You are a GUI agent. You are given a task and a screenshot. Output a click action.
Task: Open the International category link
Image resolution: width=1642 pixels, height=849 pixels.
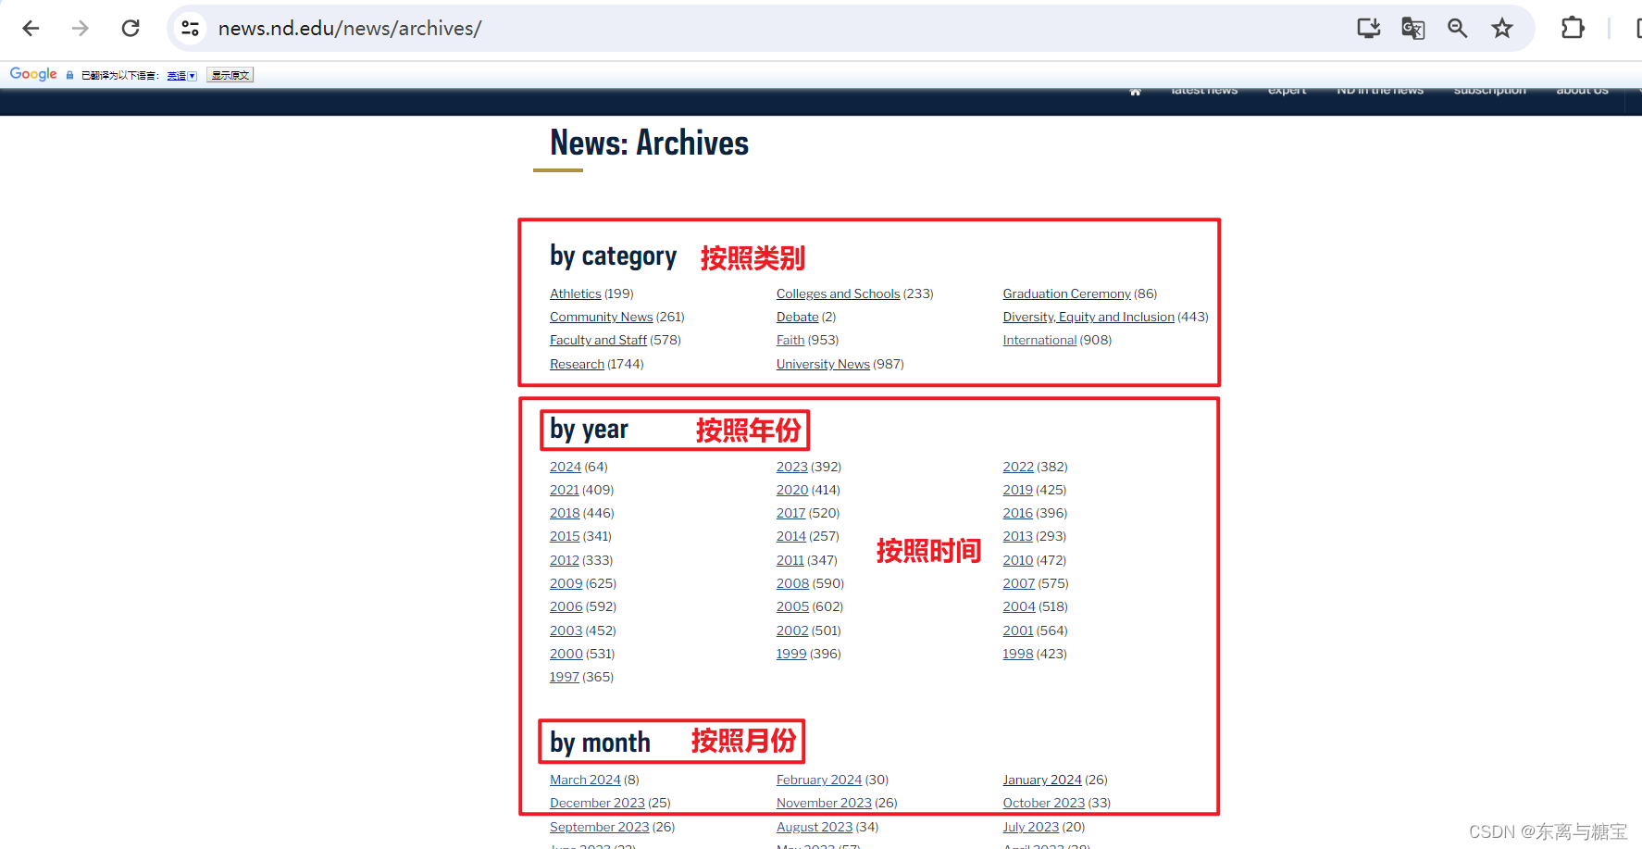point(1040,340)
